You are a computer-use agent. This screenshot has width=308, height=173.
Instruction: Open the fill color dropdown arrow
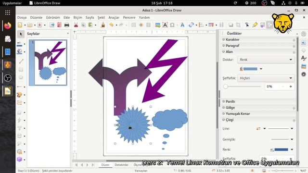click(261, 69)
